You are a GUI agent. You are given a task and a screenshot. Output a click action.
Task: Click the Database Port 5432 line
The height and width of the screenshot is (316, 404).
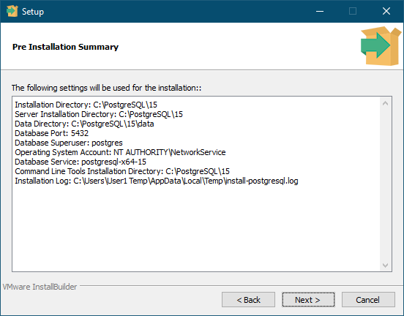pyautogui.click(x=51, y=133)
